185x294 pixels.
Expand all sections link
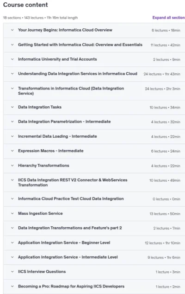[x=168, y=18]
